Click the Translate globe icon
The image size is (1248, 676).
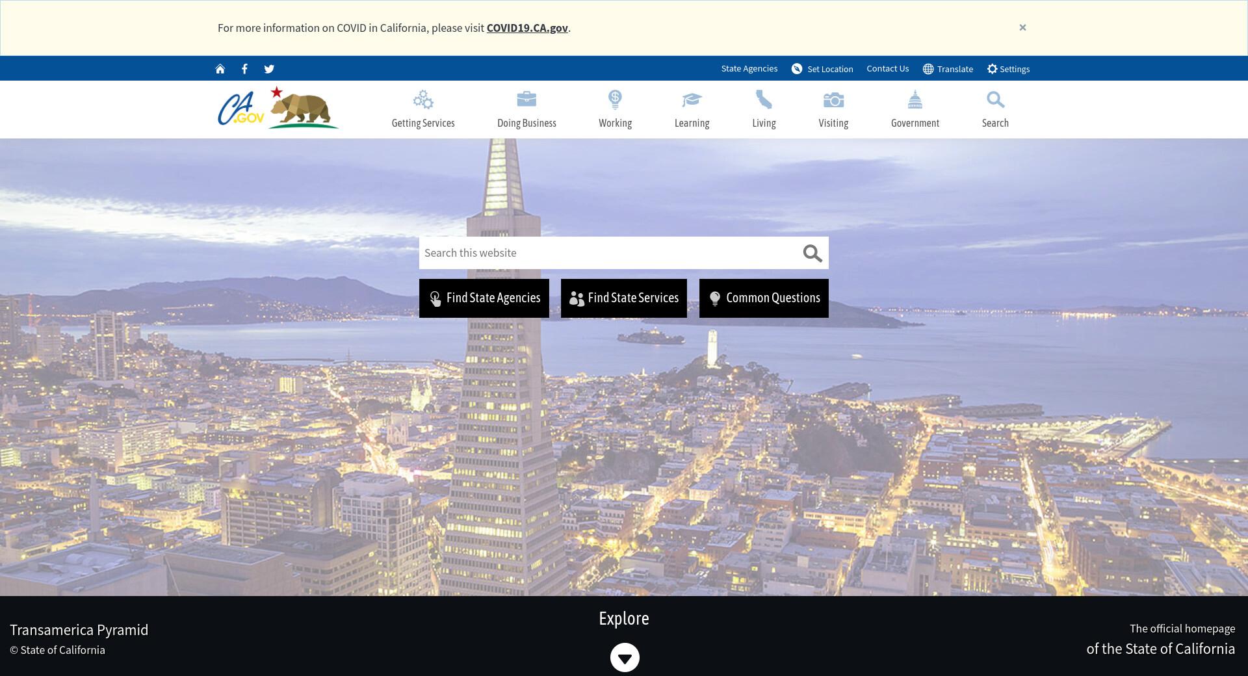pos(928,69)
